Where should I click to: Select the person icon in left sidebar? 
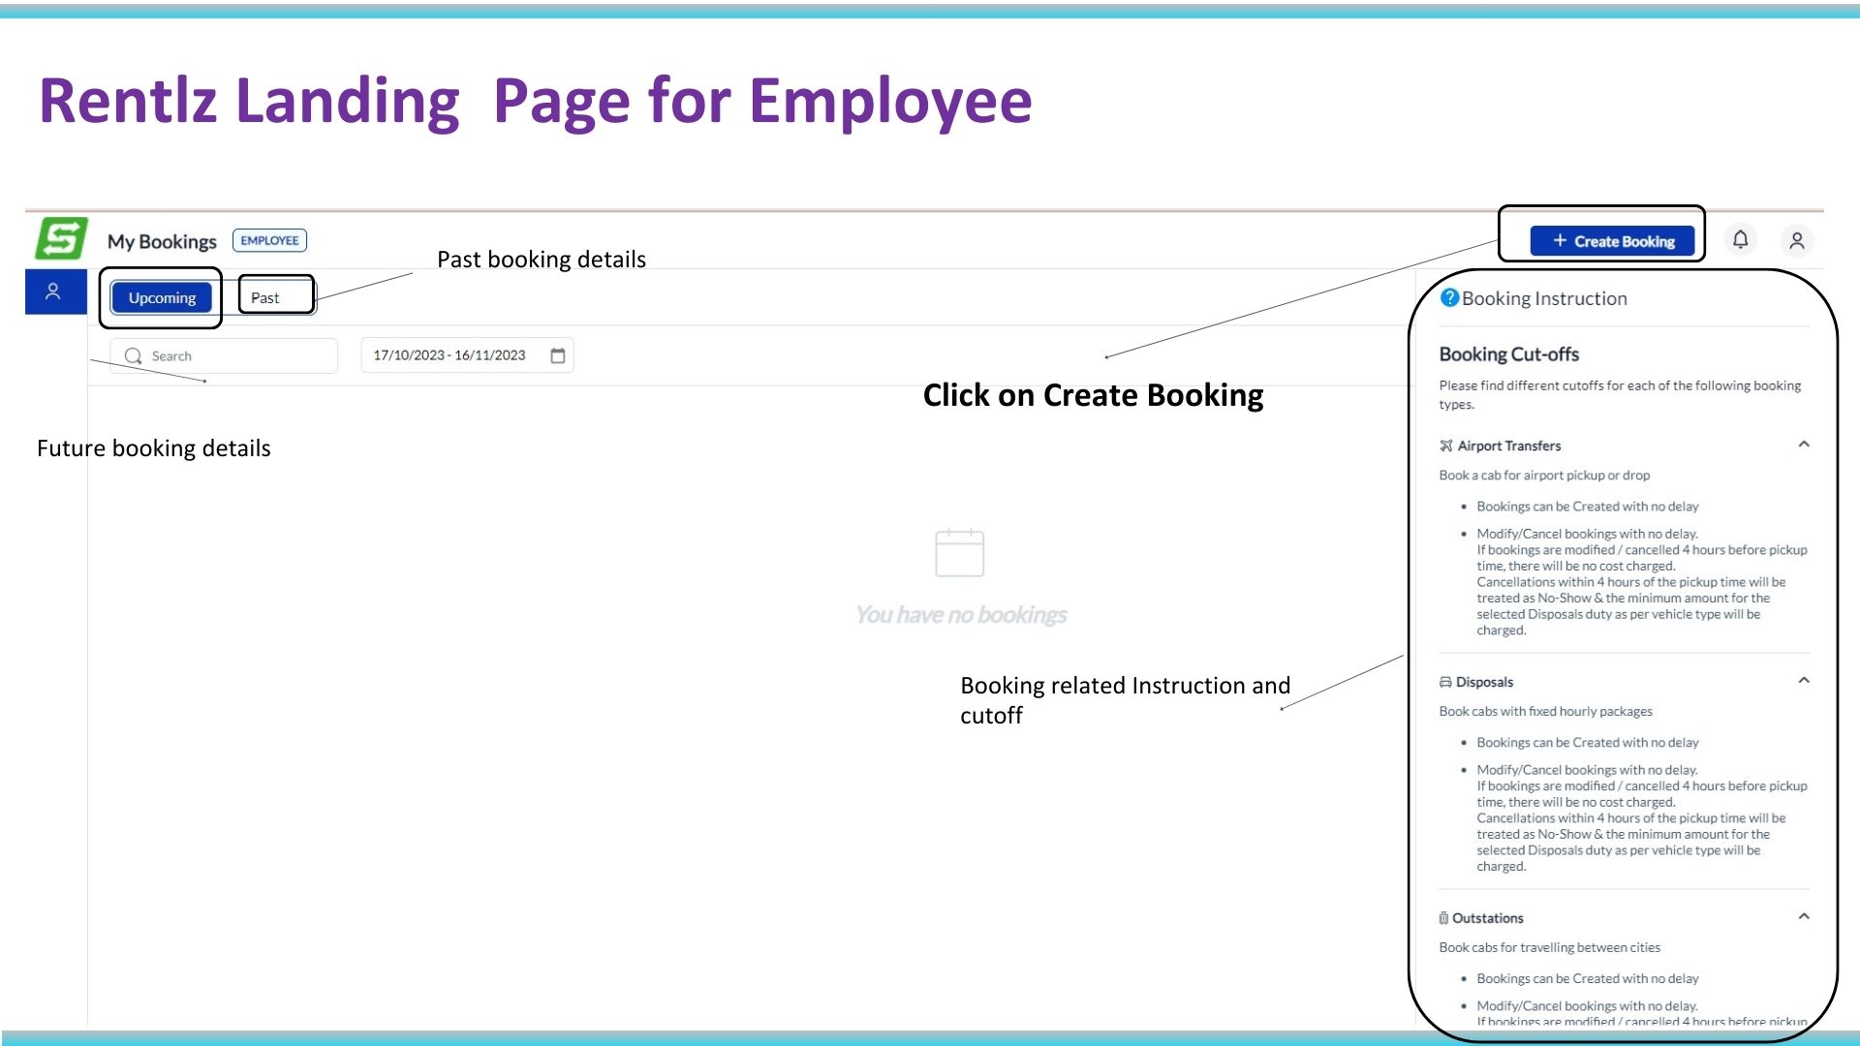click(x=53, y=292)
